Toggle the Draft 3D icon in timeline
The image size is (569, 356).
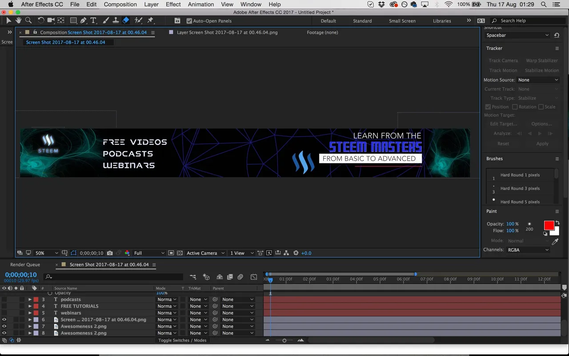pyautogui.click(x=206, y=277)
